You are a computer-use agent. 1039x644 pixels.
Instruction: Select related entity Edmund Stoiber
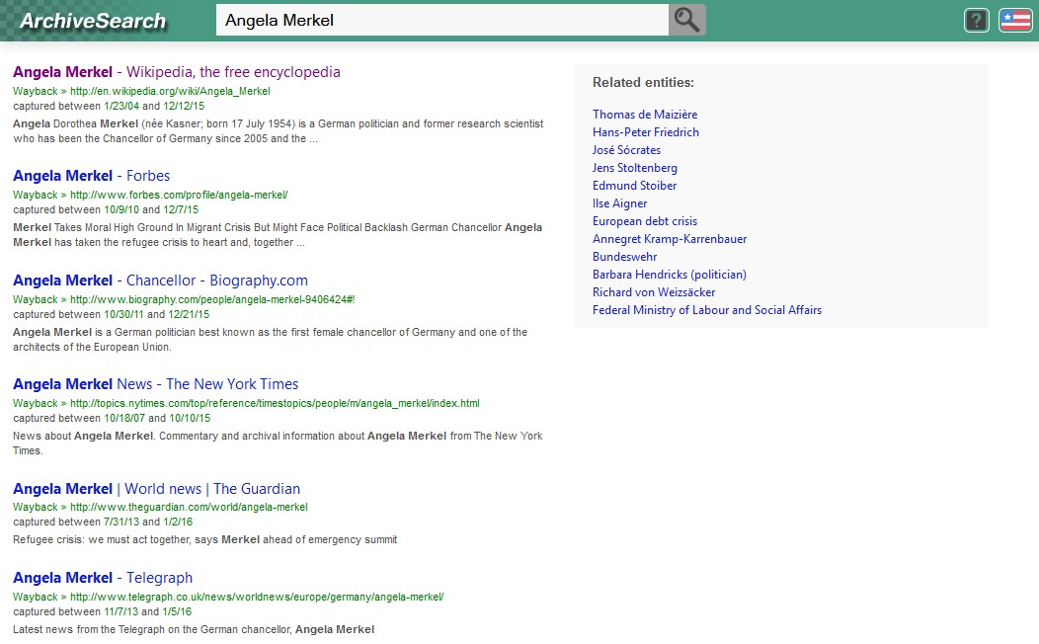click(x=634, y=186)
